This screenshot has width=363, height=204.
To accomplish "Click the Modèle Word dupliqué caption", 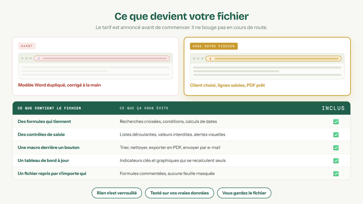I will [59, 85].
